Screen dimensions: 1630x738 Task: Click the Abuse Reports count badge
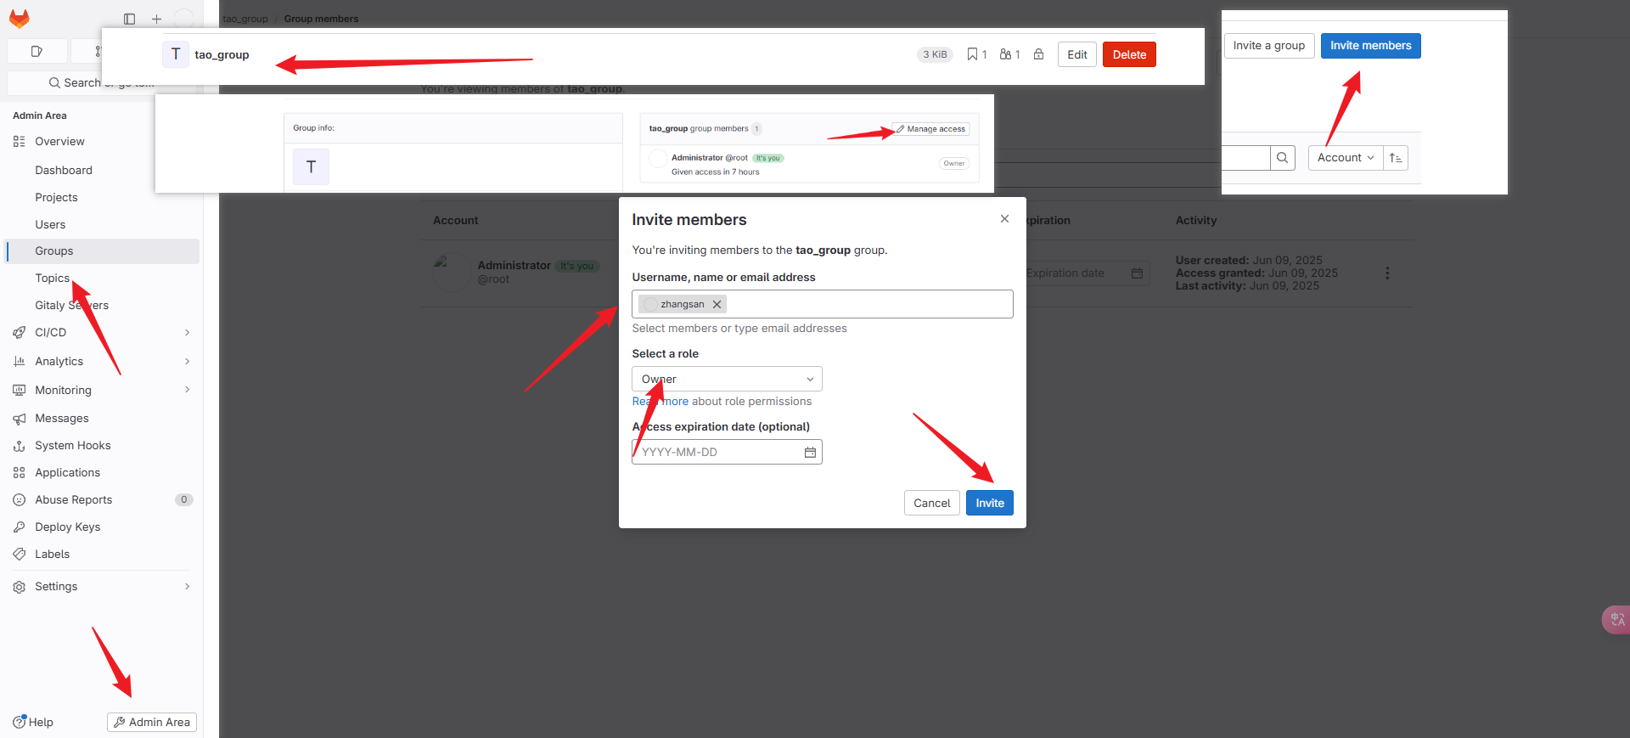184,500
